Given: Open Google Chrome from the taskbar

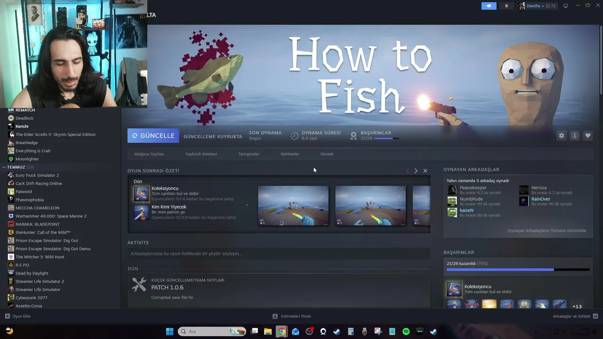Looking at the screenshot, I should click(x=281, y=331).
